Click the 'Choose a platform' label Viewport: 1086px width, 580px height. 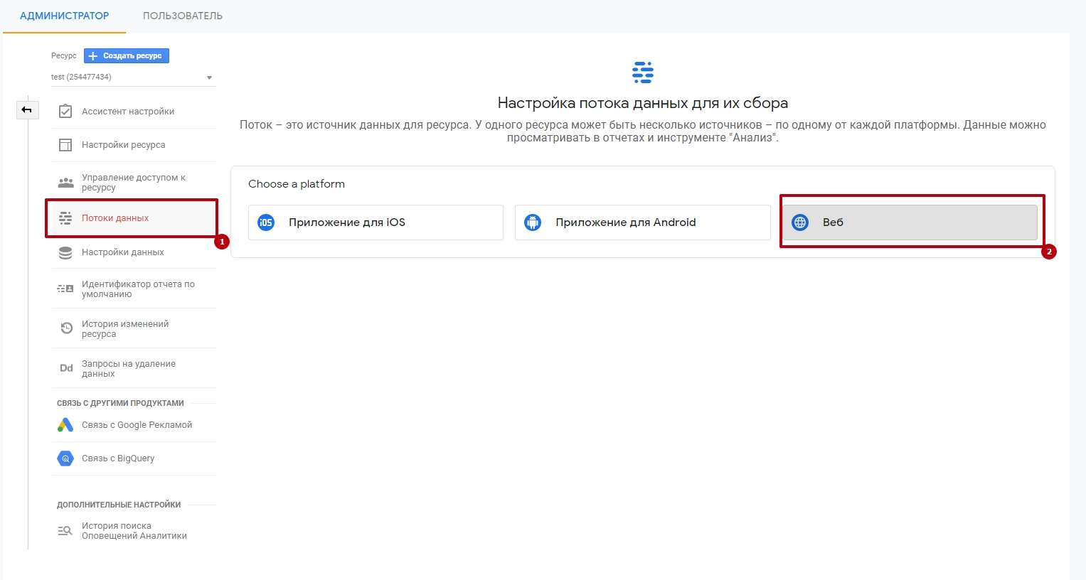[297, 184]
